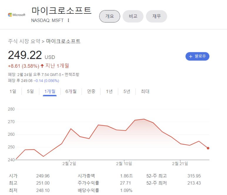Click the USD currency label
The image size is (227, 195).
coord(50,57)
